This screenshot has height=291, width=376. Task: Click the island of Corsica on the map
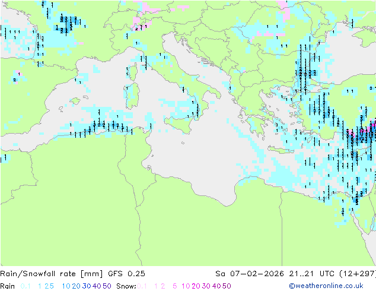(134, 72)
